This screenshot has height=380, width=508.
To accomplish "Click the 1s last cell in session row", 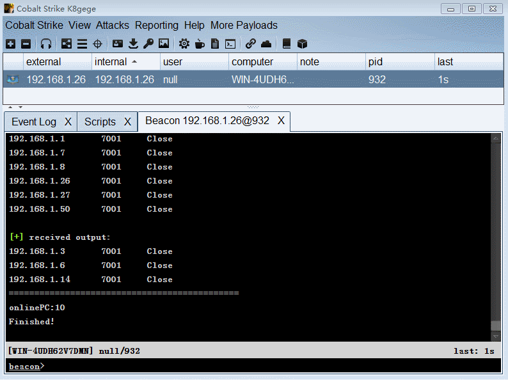I will tap(469, 79).
